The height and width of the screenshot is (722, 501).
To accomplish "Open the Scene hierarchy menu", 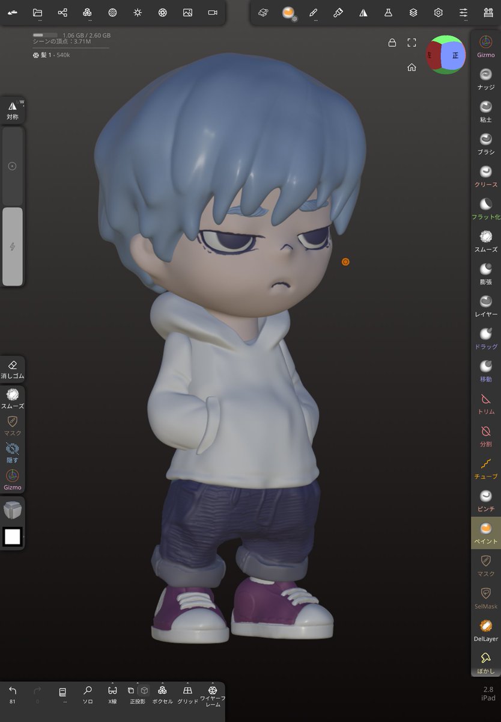I will 62,12.
